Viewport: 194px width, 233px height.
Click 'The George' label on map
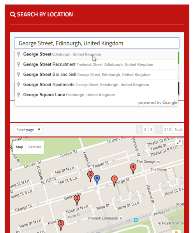coord(146,162)
